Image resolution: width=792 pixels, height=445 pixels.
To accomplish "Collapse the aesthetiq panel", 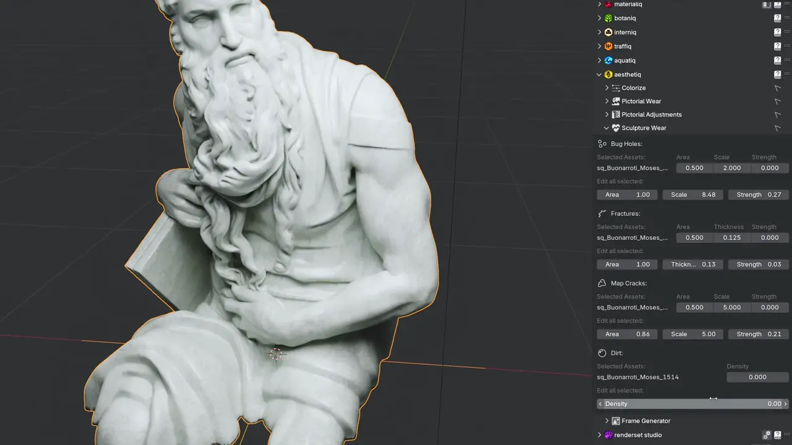I will [x=600, y=75].
